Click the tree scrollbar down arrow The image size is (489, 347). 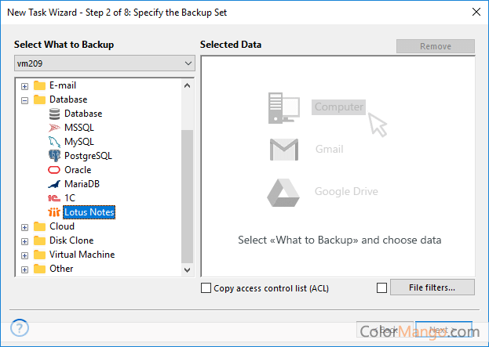(187, 269)
